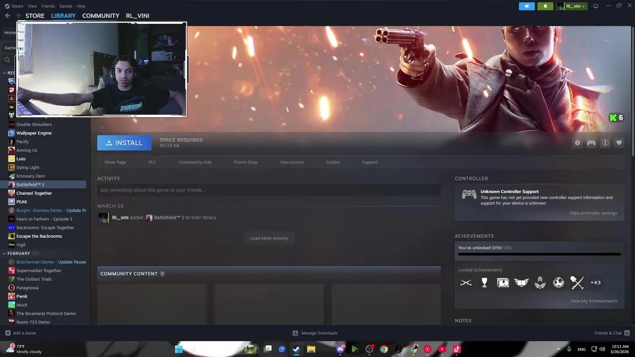
Task: Open Manage Downloads
Action: (315, 333)
